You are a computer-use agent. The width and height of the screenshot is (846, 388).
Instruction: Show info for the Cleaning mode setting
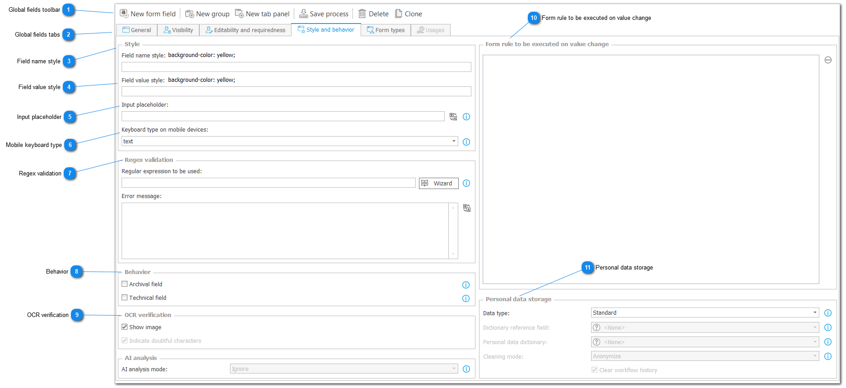click(828, 356)
